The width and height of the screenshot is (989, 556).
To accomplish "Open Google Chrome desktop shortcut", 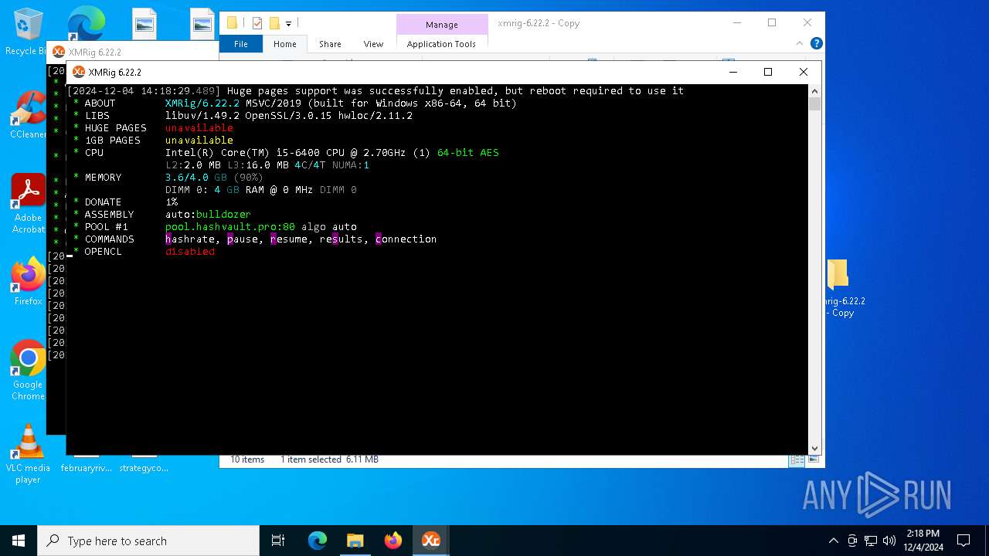I will 28,369.
